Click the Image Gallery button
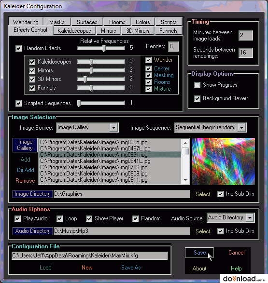Viewport: 268px width, 283px height. (25, 145)
